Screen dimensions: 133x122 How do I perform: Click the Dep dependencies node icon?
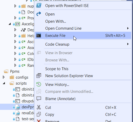pos(23,30)
